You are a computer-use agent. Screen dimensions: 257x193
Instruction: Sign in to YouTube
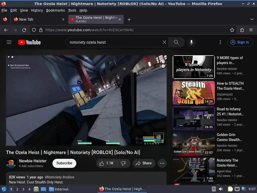[240, 42]
